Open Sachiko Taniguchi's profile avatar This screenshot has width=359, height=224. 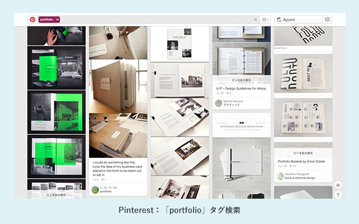(x=280, y=176)
